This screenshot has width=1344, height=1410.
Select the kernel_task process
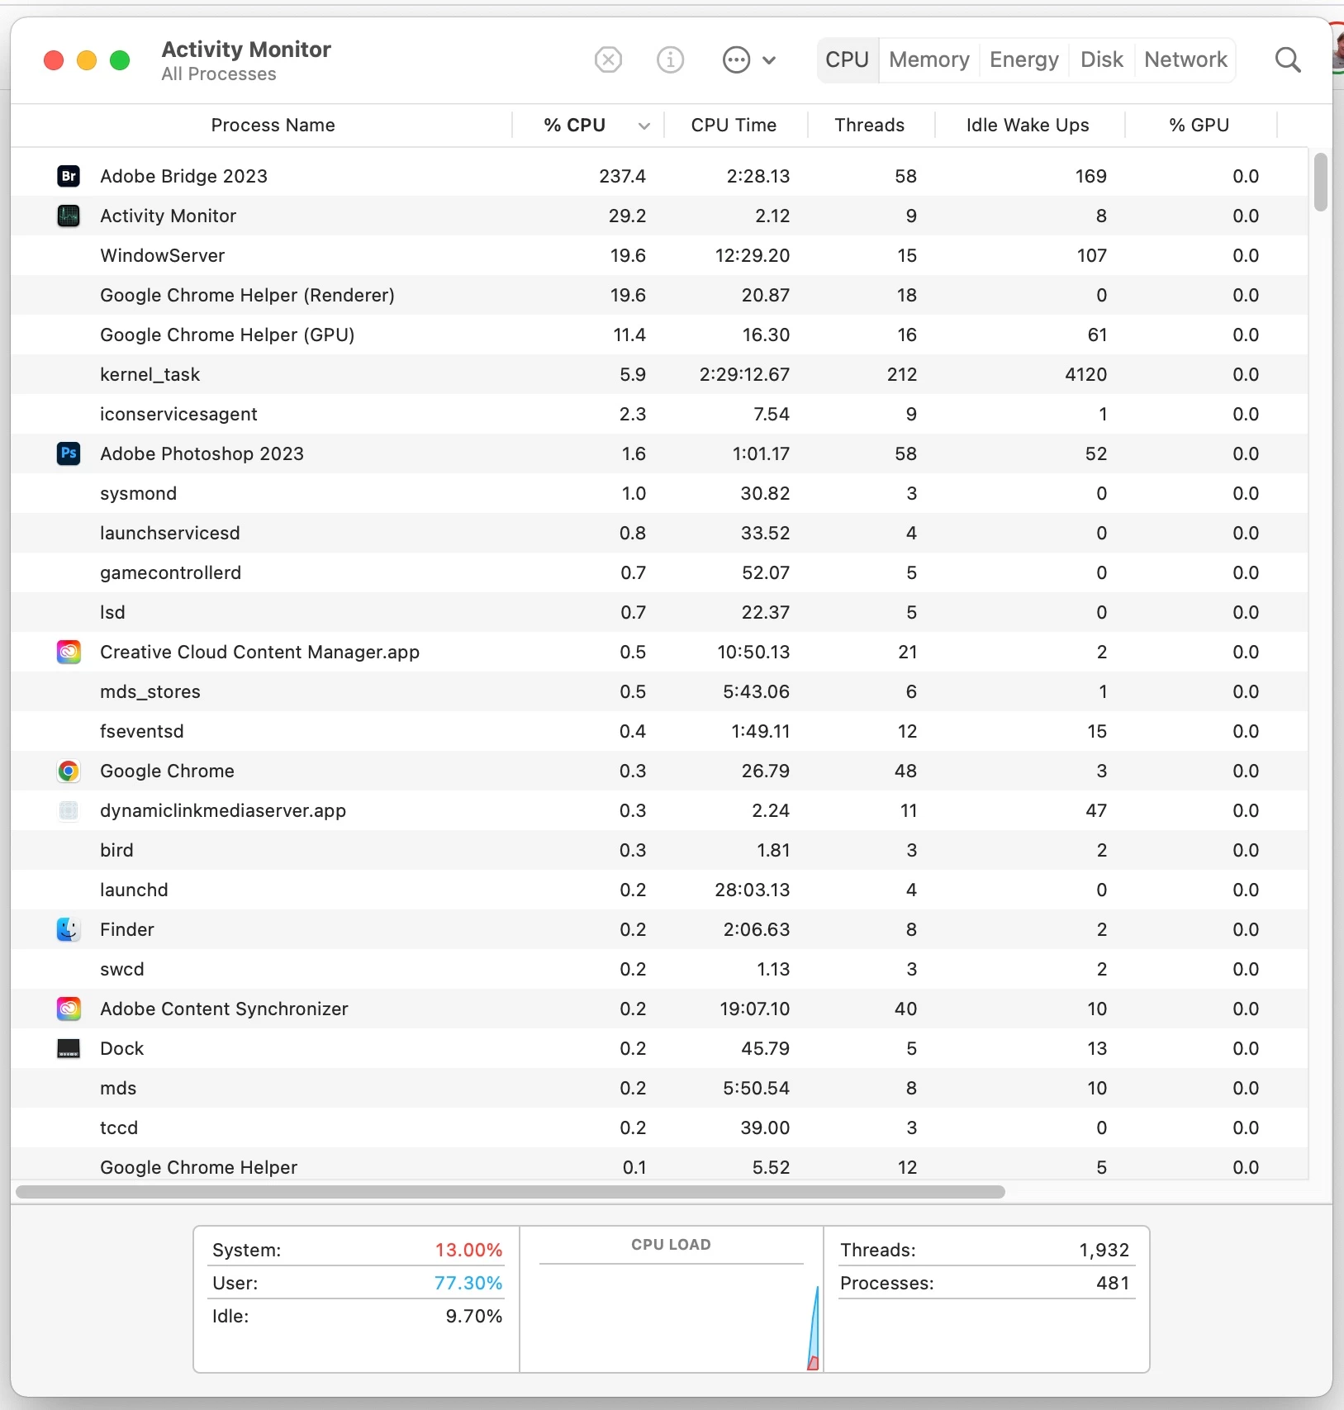[659, 374]
